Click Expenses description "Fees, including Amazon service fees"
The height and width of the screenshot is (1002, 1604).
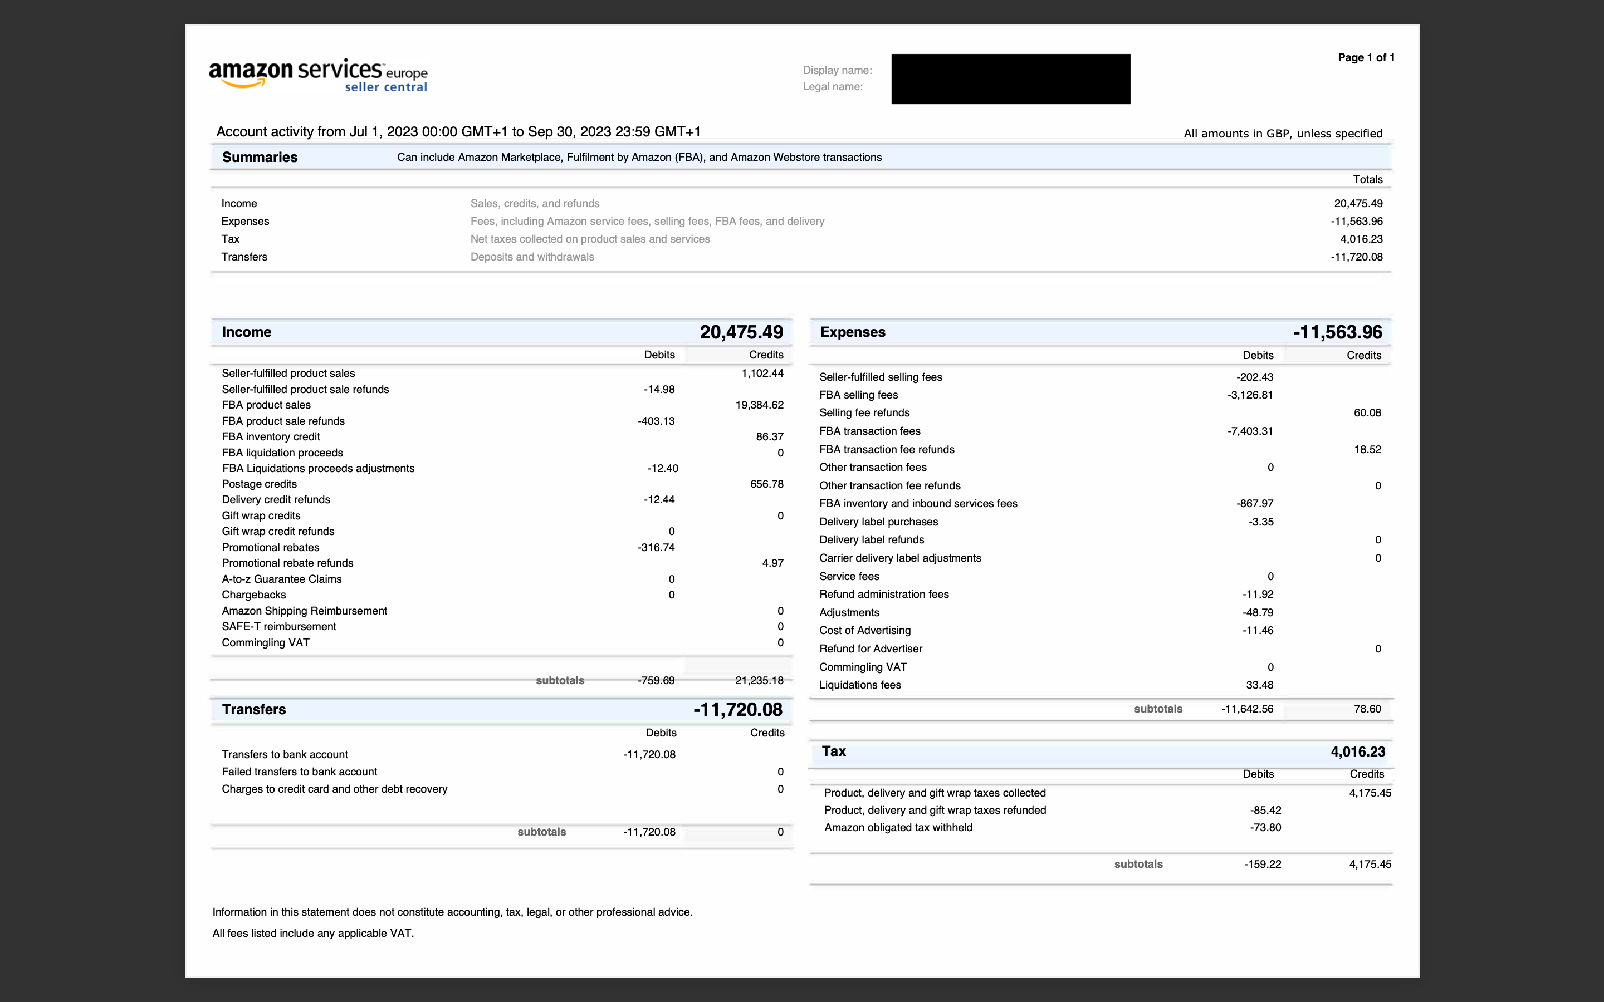coord(648,222)
